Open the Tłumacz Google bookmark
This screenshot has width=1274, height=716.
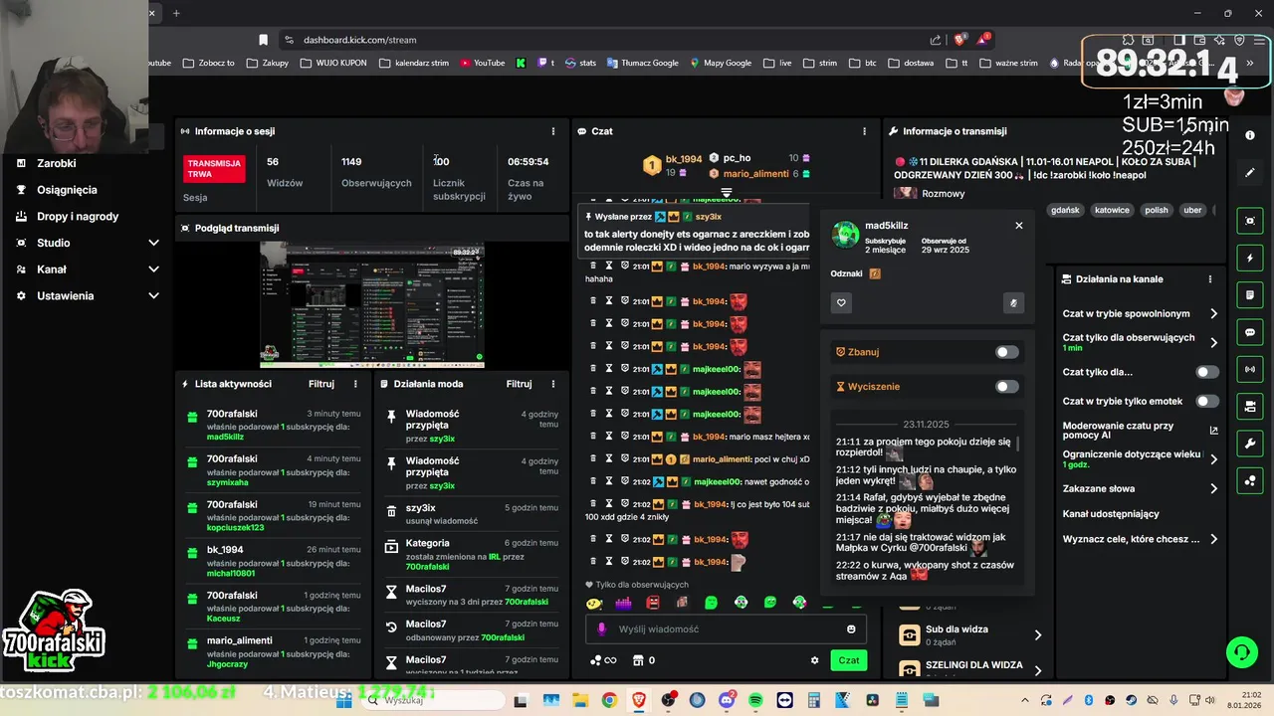641,63
